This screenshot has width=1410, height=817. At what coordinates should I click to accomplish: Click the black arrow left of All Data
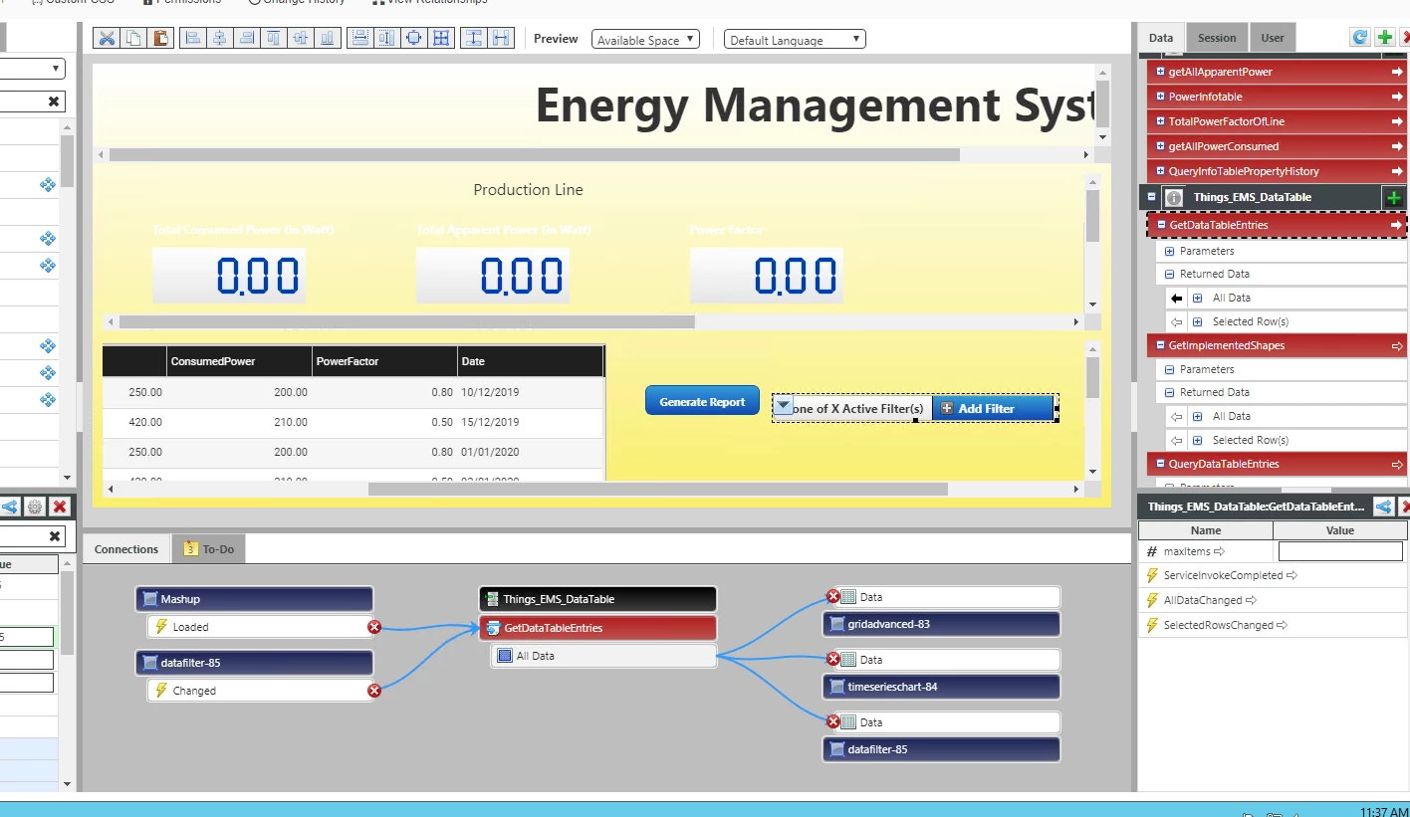click(x=1176, y=298)
